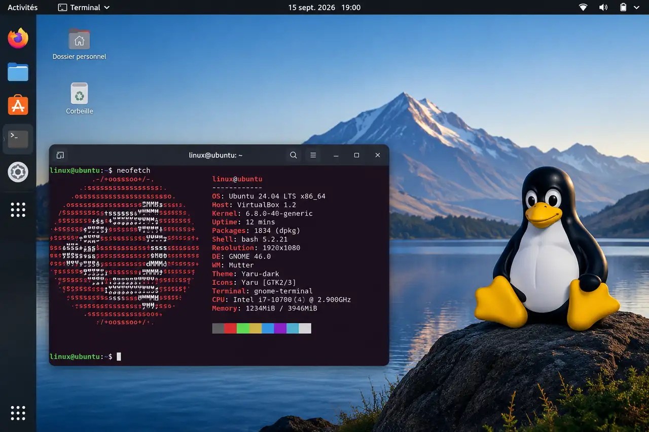This screenshot has height=432, width=649.
Task: Open the Dossier personnel desktop folder
Action: (79, 45)
